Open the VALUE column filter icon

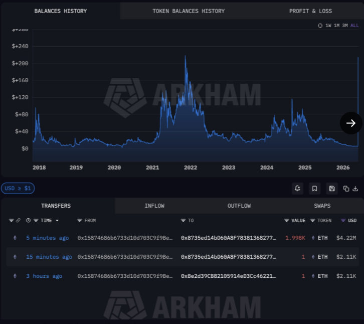coord(286,220)
